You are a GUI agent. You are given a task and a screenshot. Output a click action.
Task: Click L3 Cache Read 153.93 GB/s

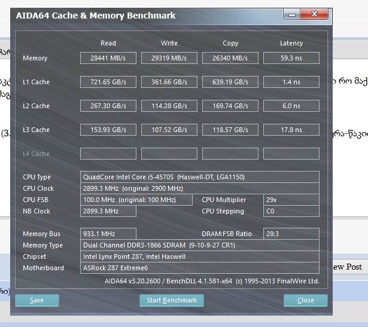108,130
